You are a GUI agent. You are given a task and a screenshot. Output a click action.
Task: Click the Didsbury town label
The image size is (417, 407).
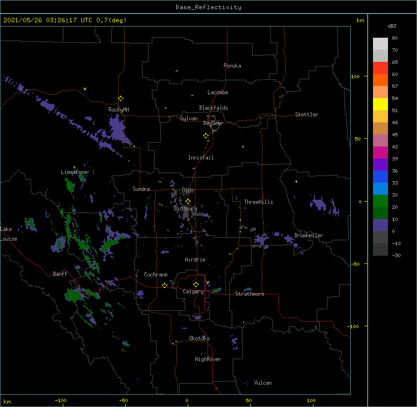point(185,208)
